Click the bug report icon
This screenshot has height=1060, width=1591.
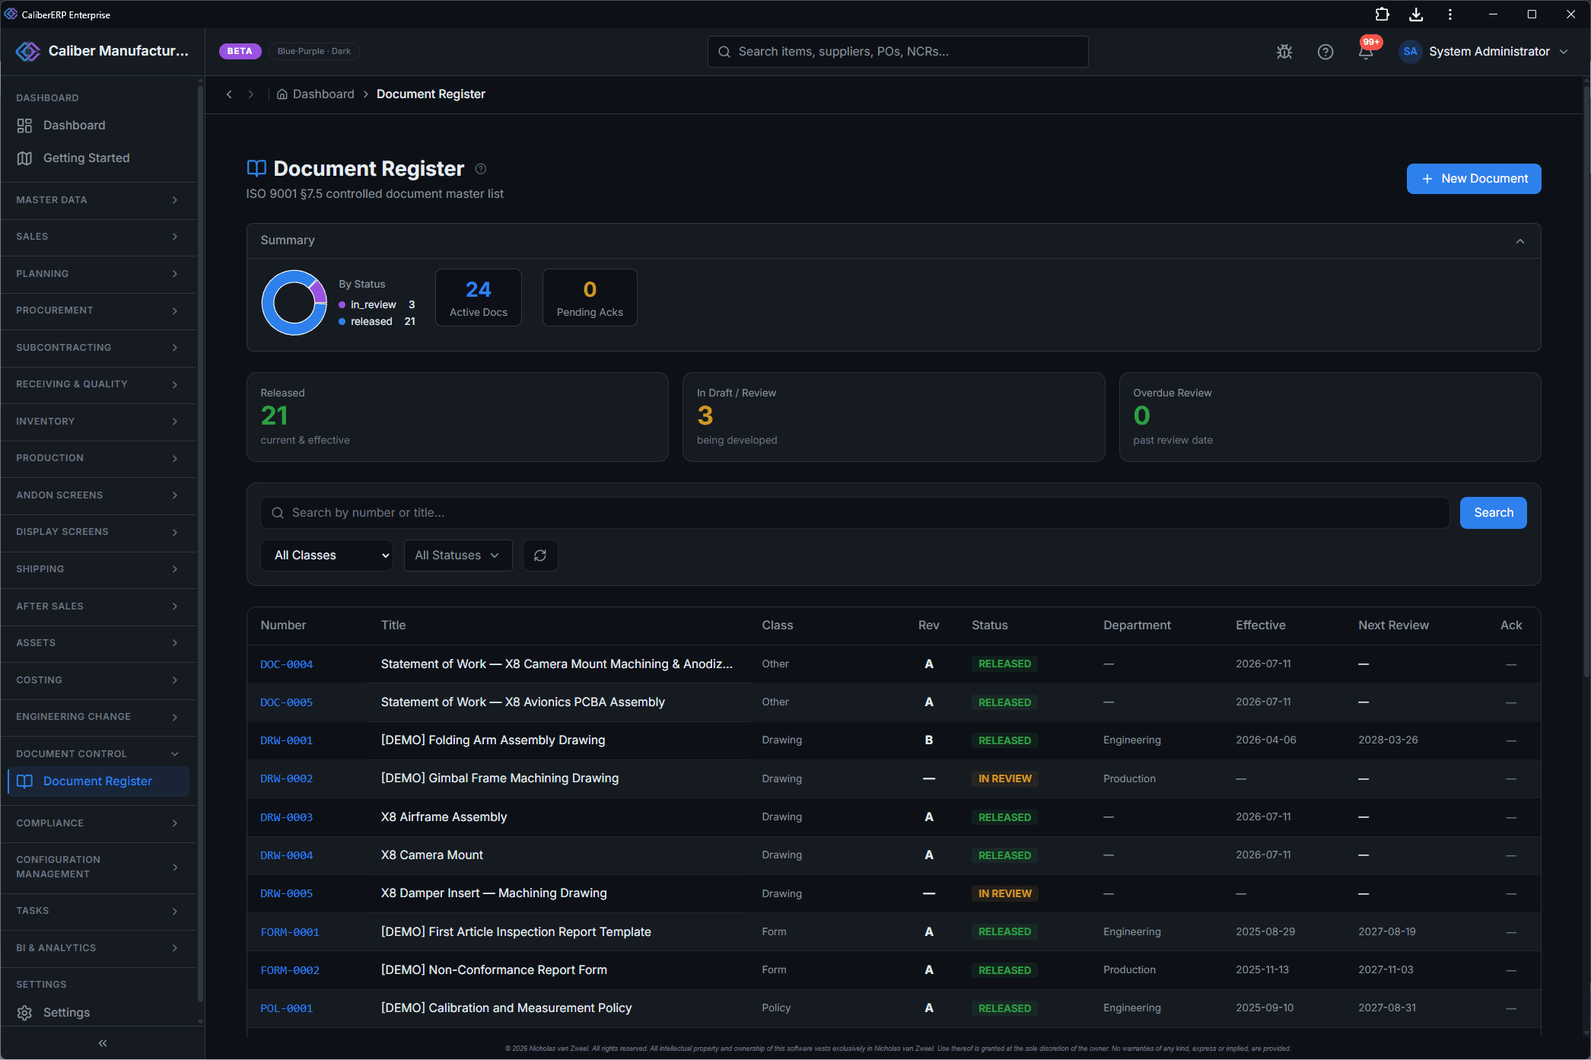[1284, 52]
